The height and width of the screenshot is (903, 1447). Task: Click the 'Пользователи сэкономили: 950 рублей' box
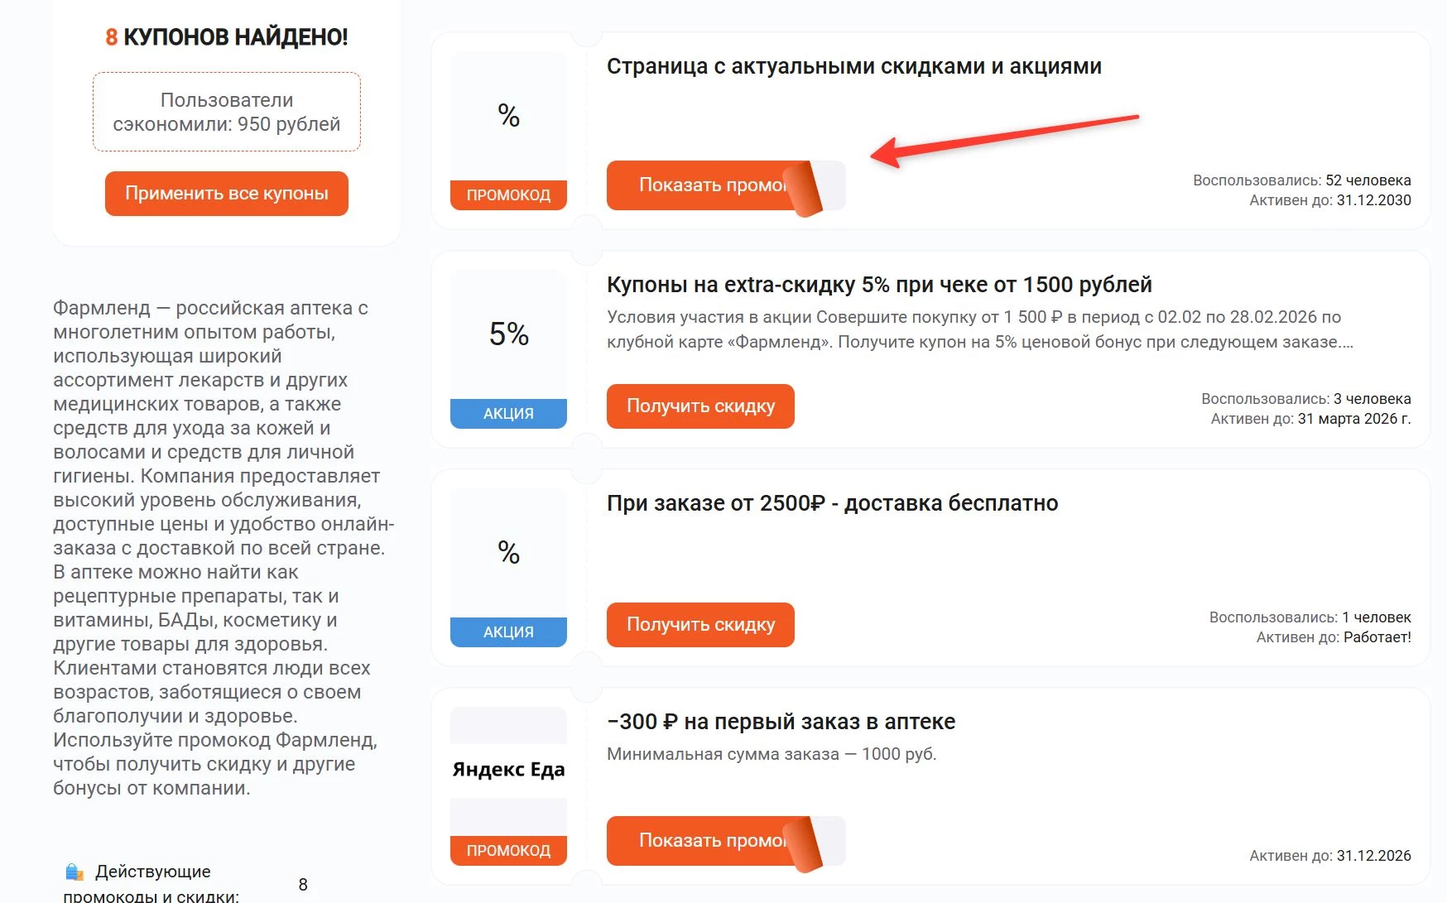226,112
